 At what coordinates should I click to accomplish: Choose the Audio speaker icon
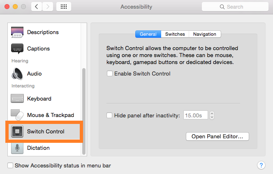click(x=17, y=73)
